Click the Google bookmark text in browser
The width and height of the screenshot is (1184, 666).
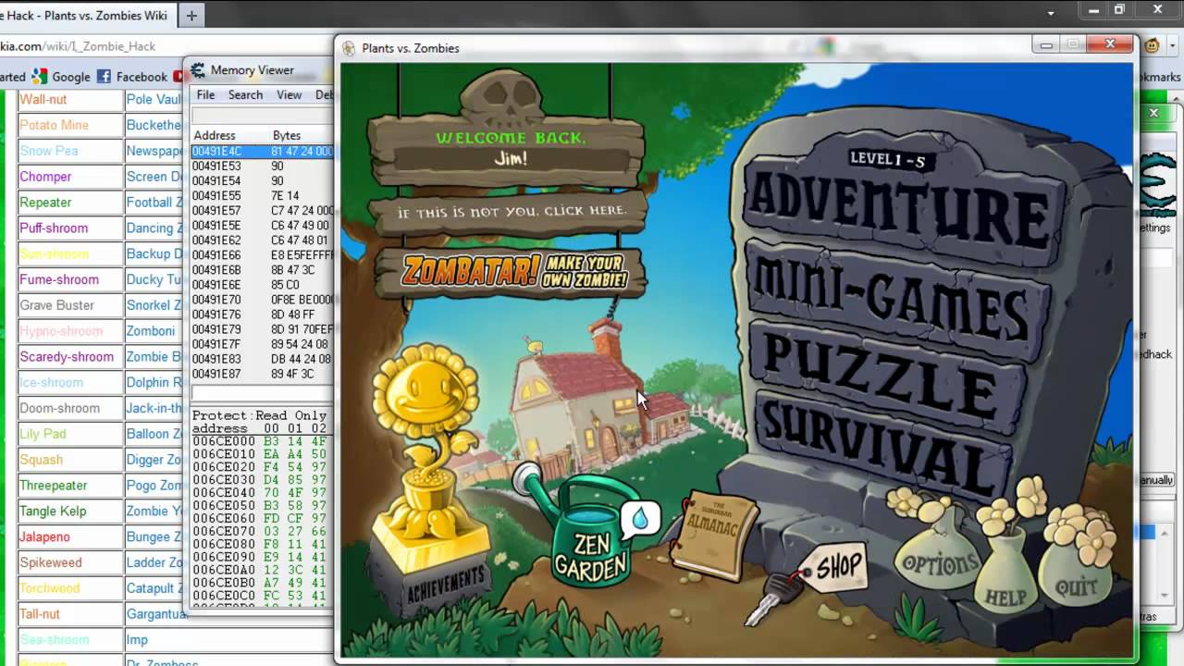[x=71, y=77]
